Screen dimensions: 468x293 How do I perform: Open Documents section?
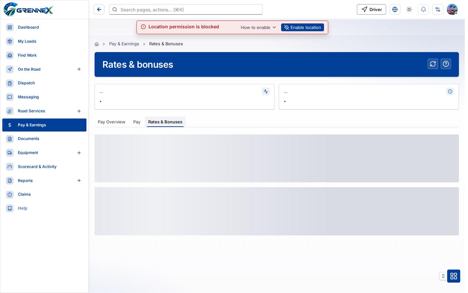point(44,139)
